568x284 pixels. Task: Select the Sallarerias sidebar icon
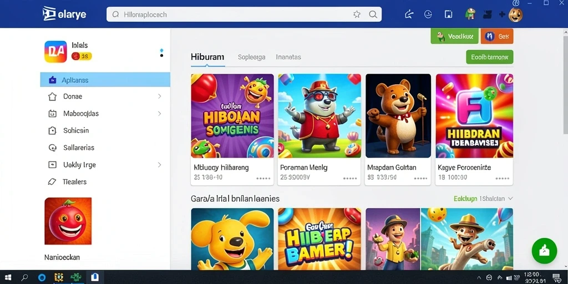[53, 148]
